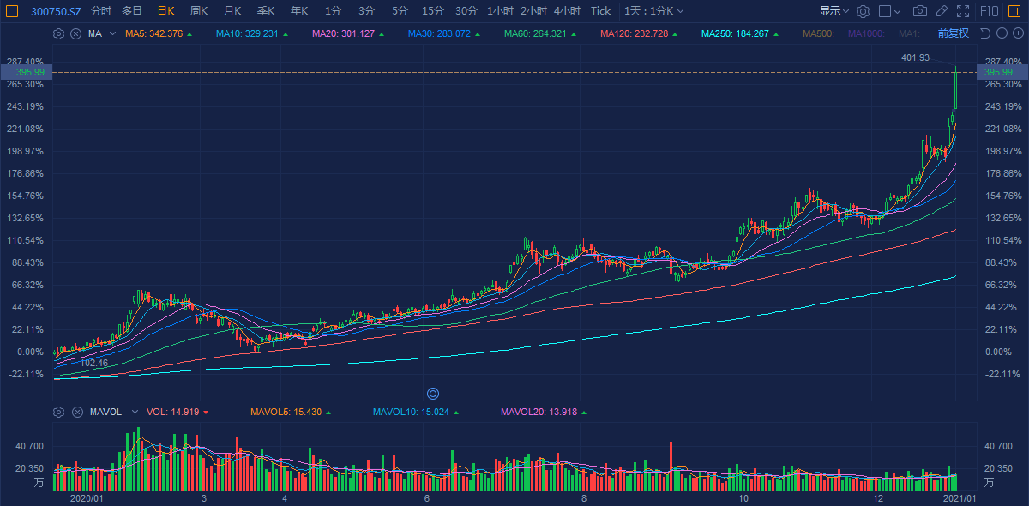The image size is (1029, 506).
Task: Enter fullscreen chart mode
Action: (x=963, y=11)
